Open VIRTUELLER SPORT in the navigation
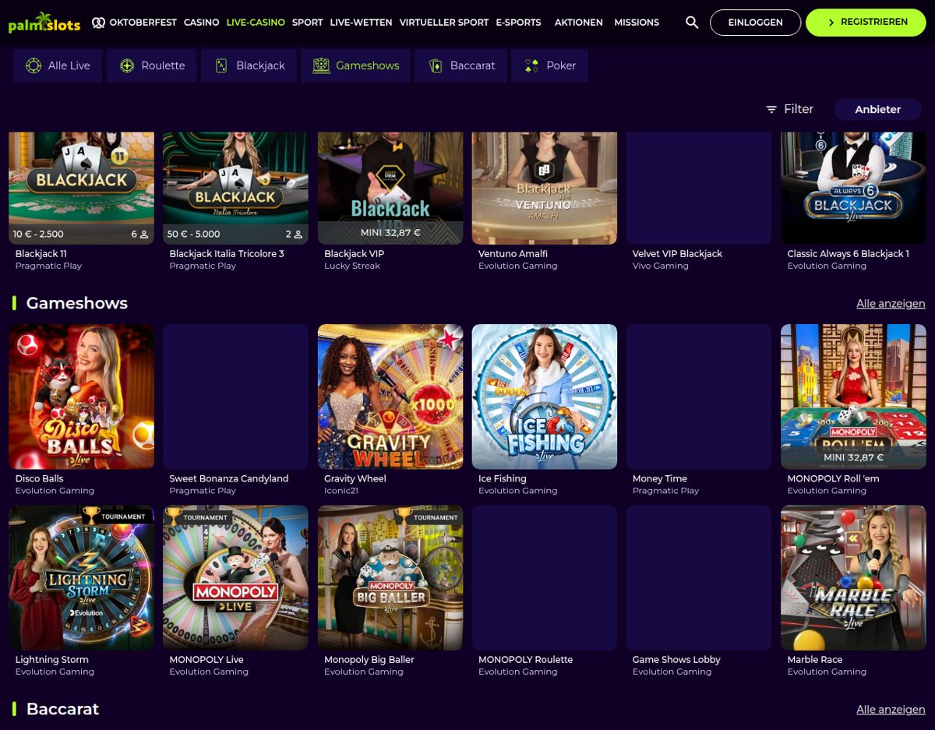Viewport: 935px width, 730px height. coord(444,23)
